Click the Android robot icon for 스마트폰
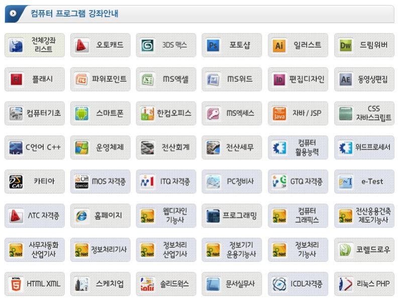Viewport: 402px width, 299px height. click(81, 114)
